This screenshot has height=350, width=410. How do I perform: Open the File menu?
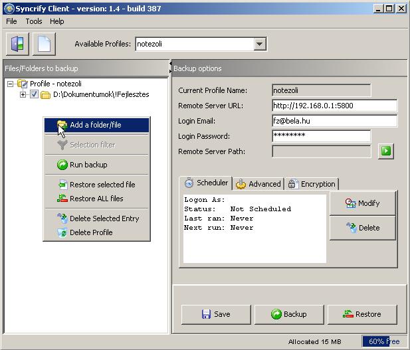(x=11, y=21)
